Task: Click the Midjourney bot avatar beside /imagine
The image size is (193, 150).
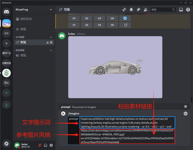Action: (x=63, y=113)
